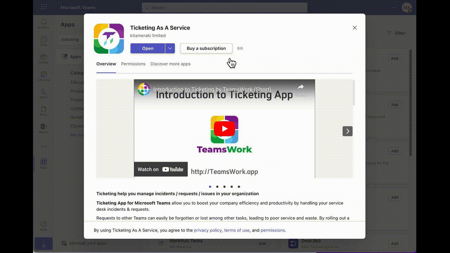The height and width of the screenshot is (253, 450).
Task: Click the dialog's vertical scrollbar
Action: pyautogui.click(x=354, y=93)
